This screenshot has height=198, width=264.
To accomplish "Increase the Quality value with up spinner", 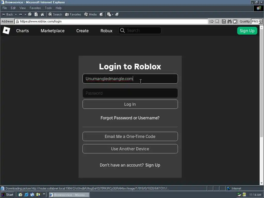I will tap(261, 20).
